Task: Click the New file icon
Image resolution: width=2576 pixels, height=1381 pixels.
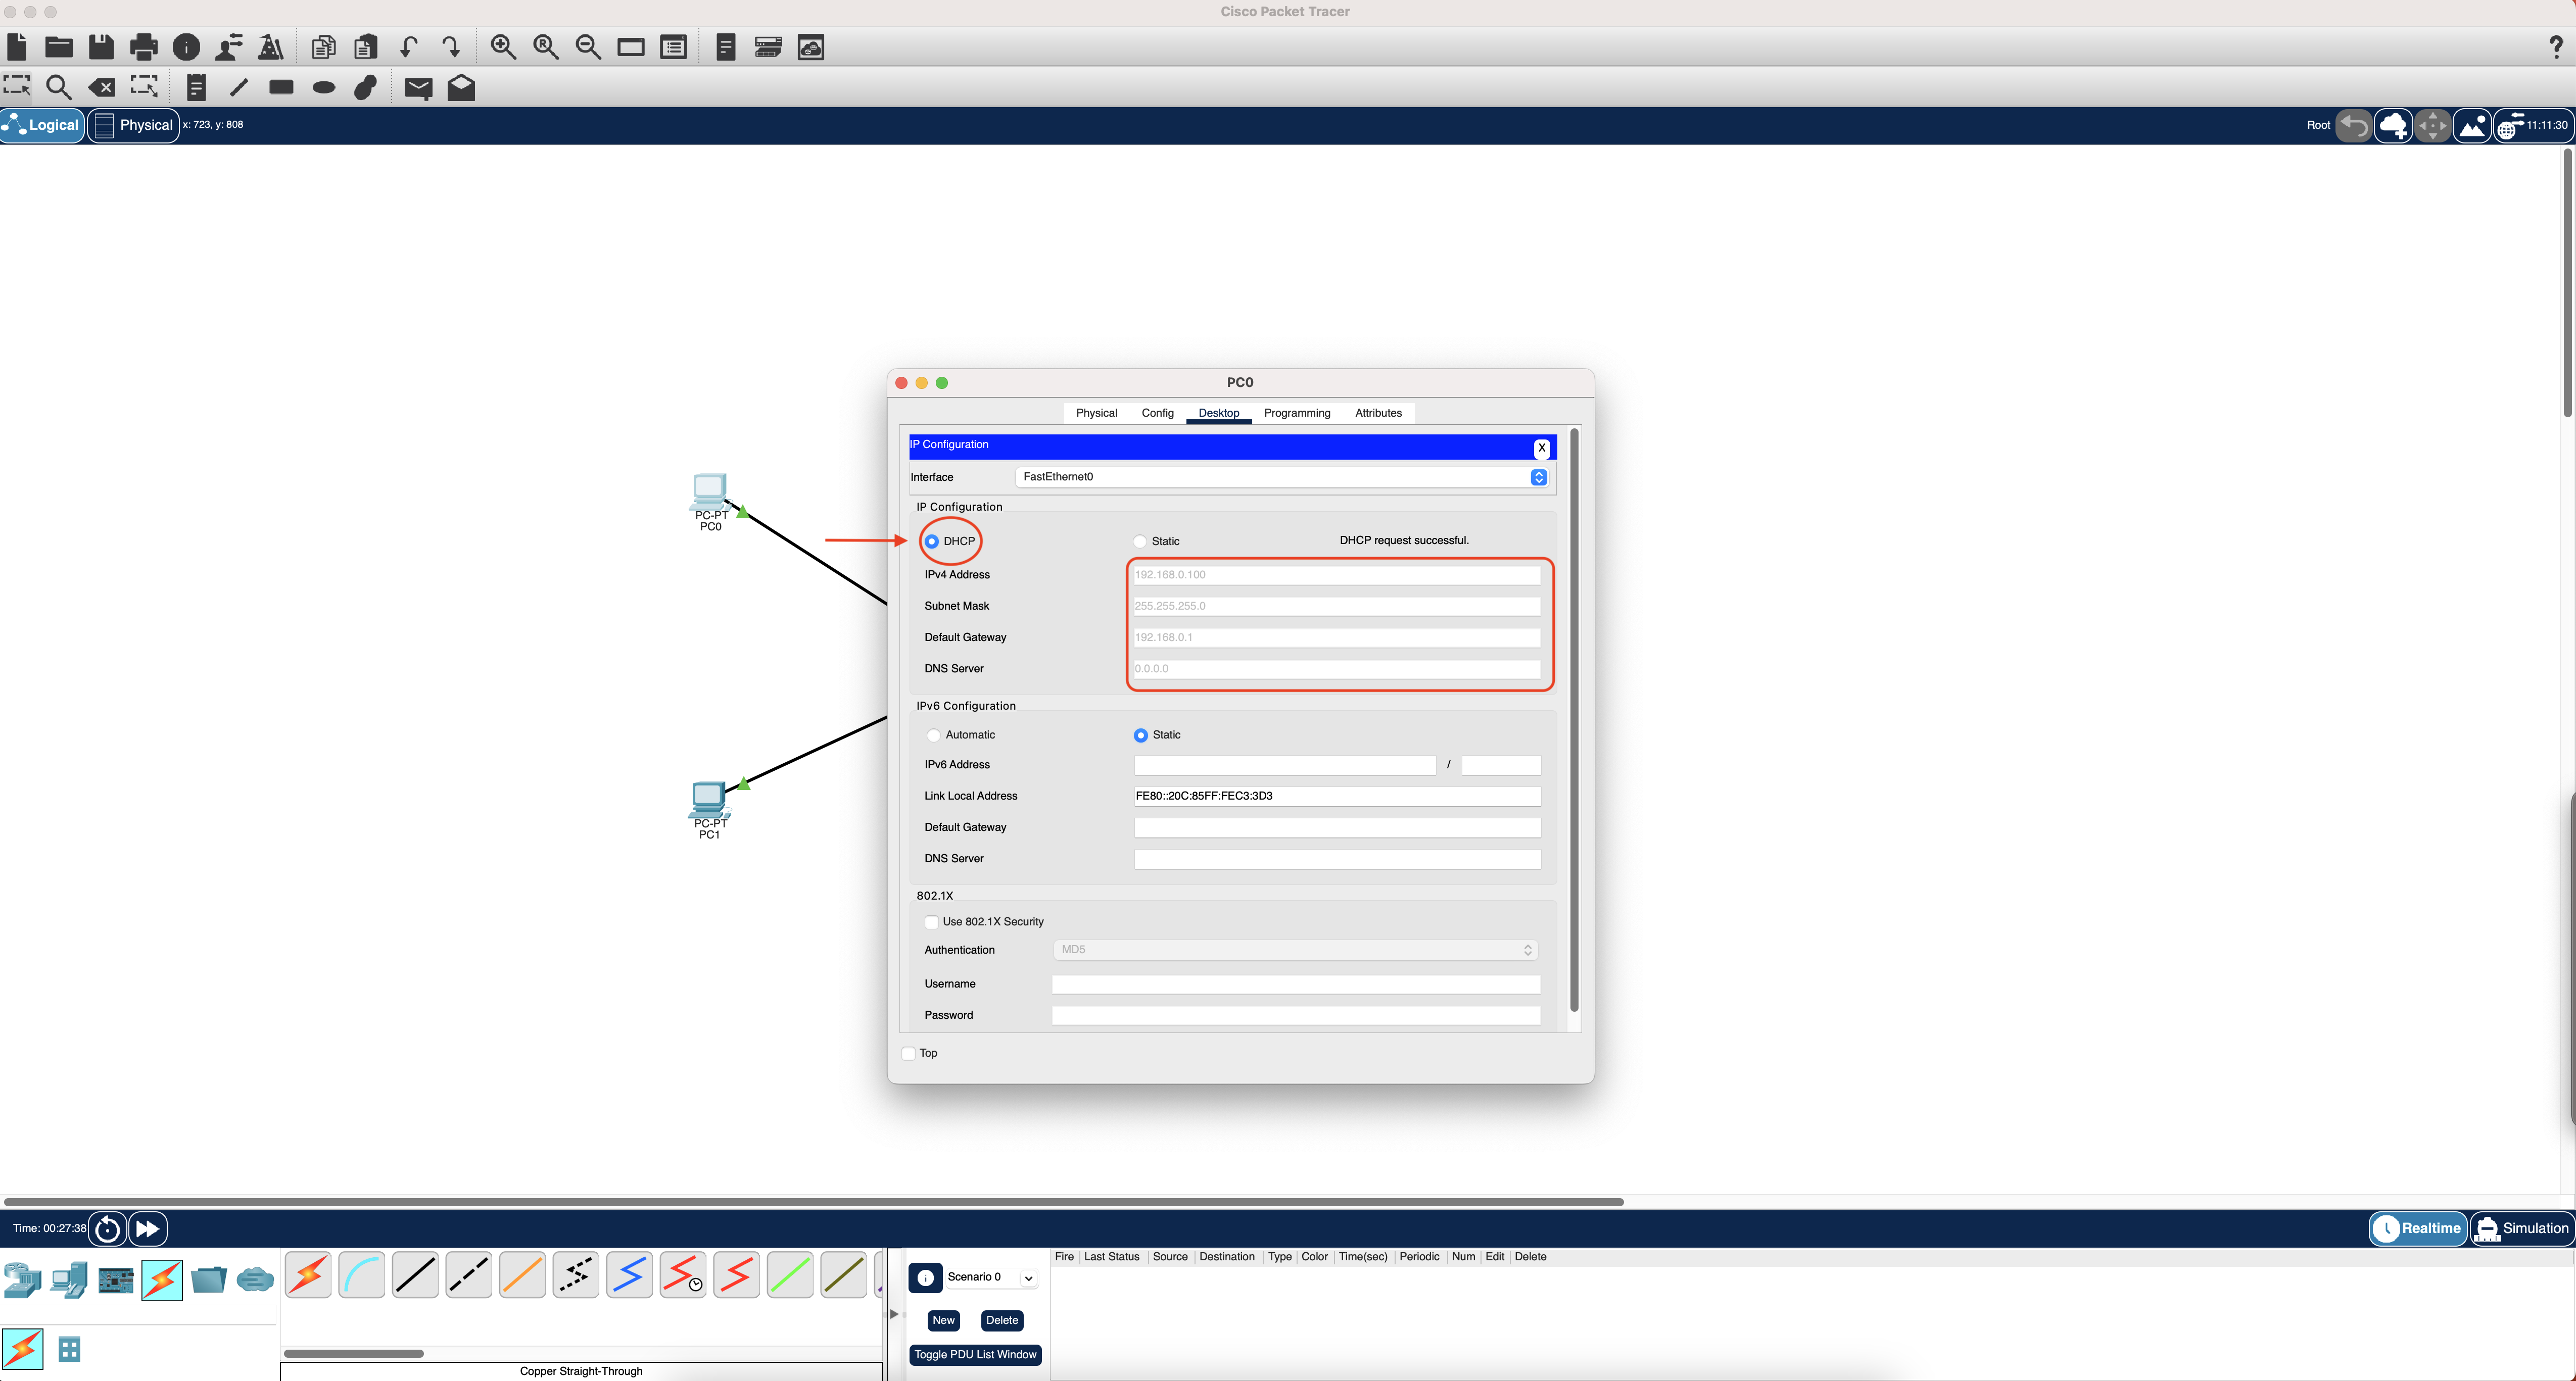Action: (x=17, y=47)
